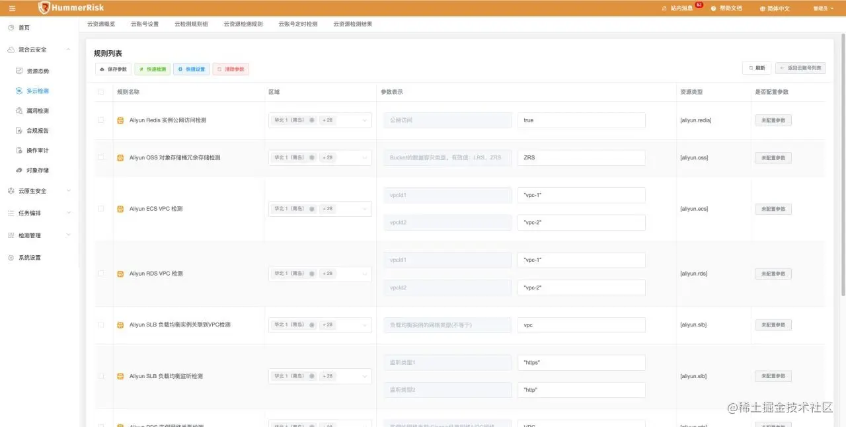Check the SLB 负载均衡监听检测 row checkbox
846x427 pixels.
click(101, 376)
